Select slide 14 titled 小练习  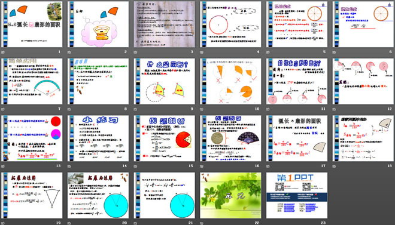[98, 138]
